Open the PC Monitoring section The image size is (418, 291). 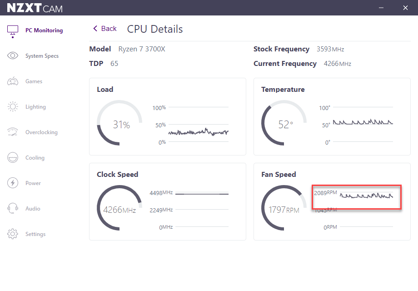point(44,30)
